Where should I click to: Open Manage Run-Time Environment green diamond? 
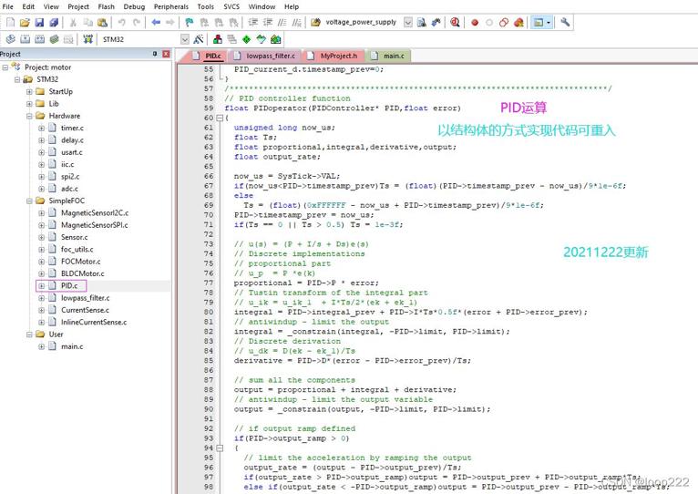[247, 39]
